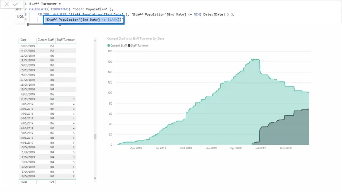
Task: Click the date slicer start date field
Action: (x=20, y=17)
